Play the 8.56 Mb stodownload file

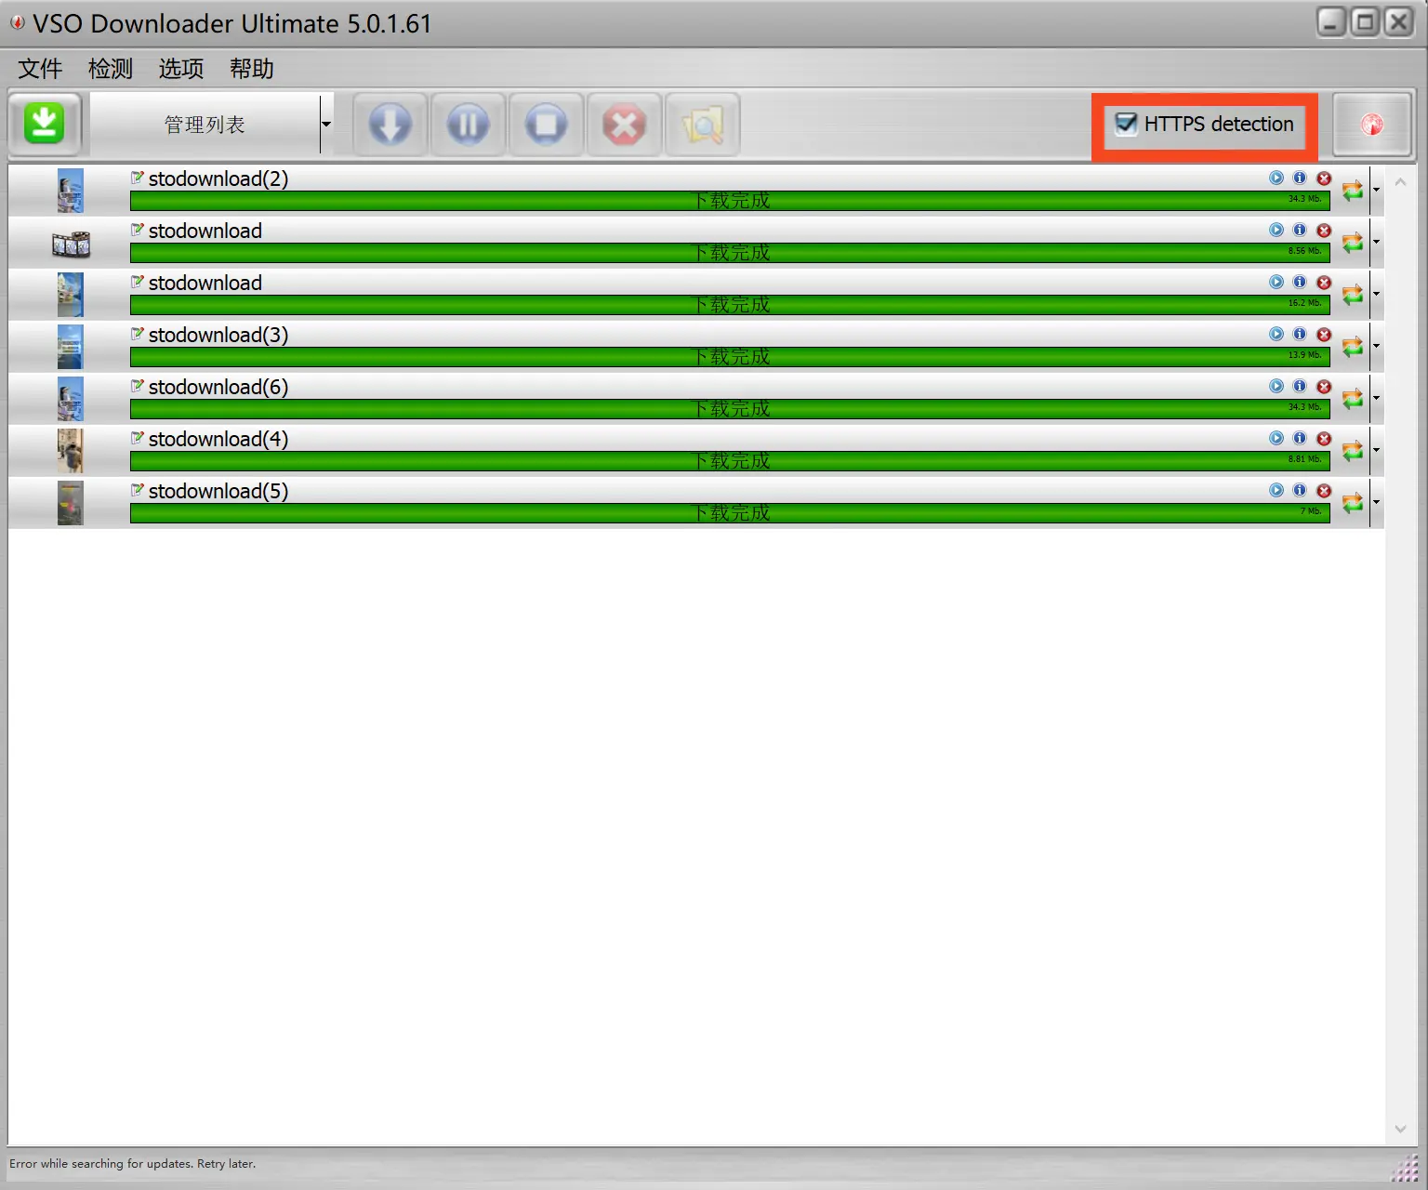(1276, 230)
